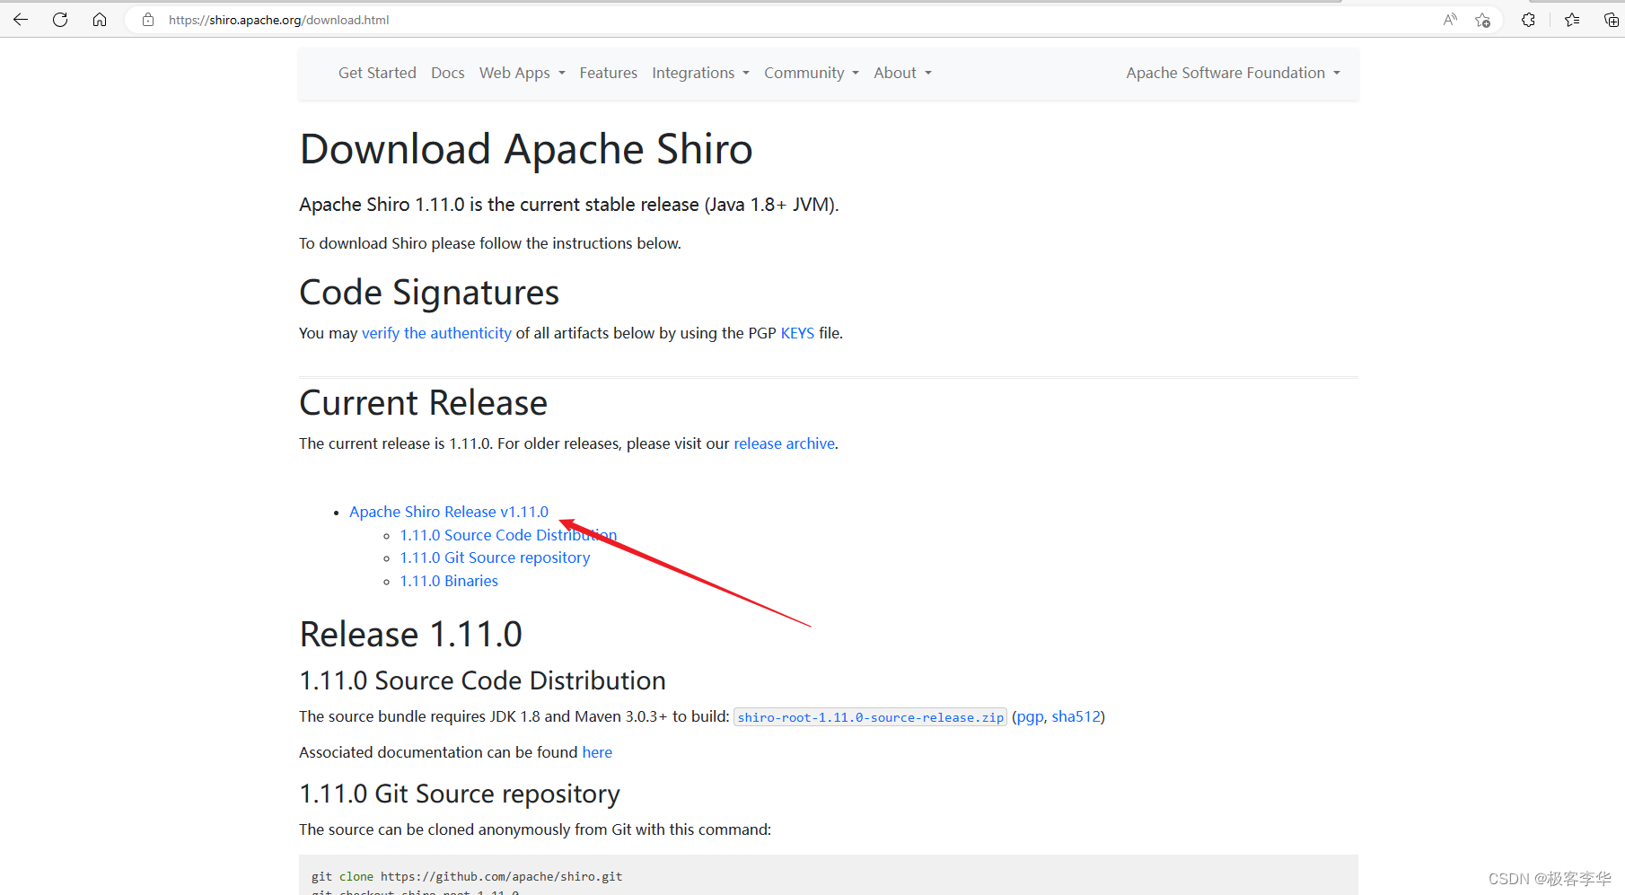This screenshot has height=895, width=1625.
Task: Open associated documentation 'here' link
Action: tap(597, 752)
